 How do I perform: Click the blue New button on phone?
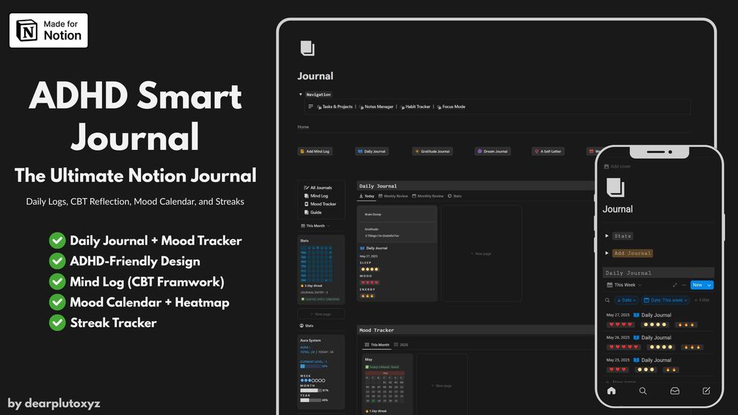[x=698, y=285]
